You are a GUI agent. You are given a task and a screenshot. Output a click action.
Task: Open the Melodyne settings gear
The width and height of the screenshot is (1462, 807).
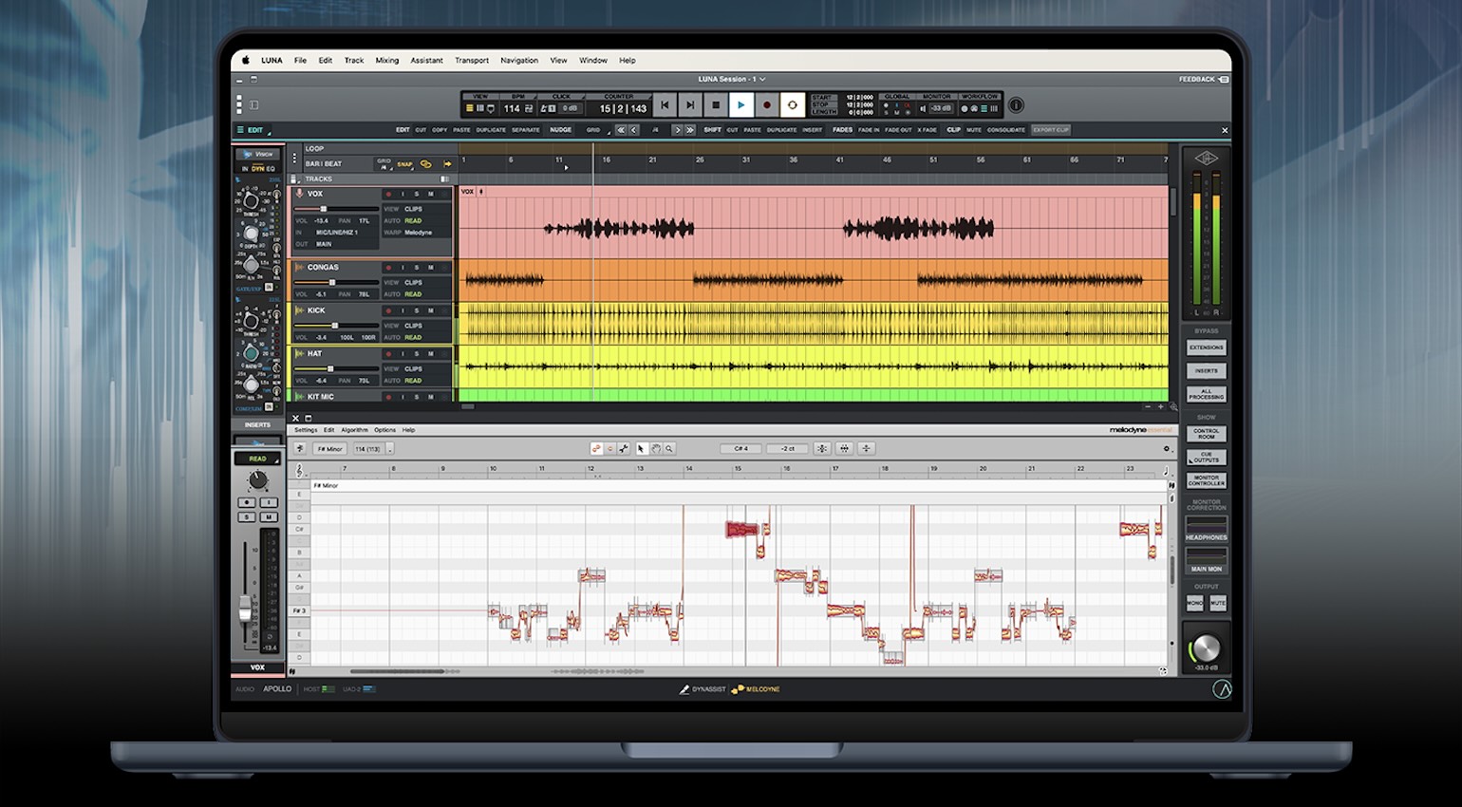pyautogui.click(x=1167, y=449)
